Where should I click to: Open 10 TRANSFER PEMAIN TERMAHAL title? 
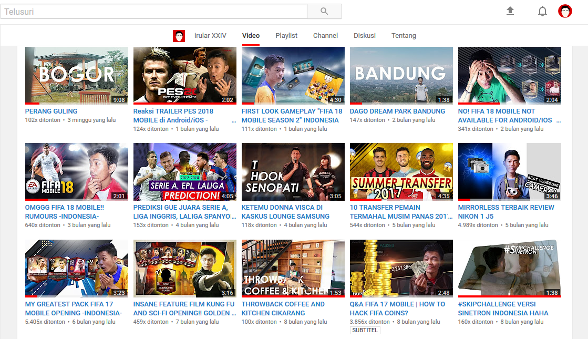401,212
